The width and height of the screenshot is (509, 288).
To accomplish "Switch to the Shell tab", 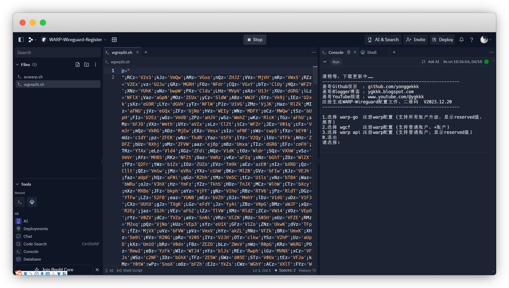I will click(371, 52).
